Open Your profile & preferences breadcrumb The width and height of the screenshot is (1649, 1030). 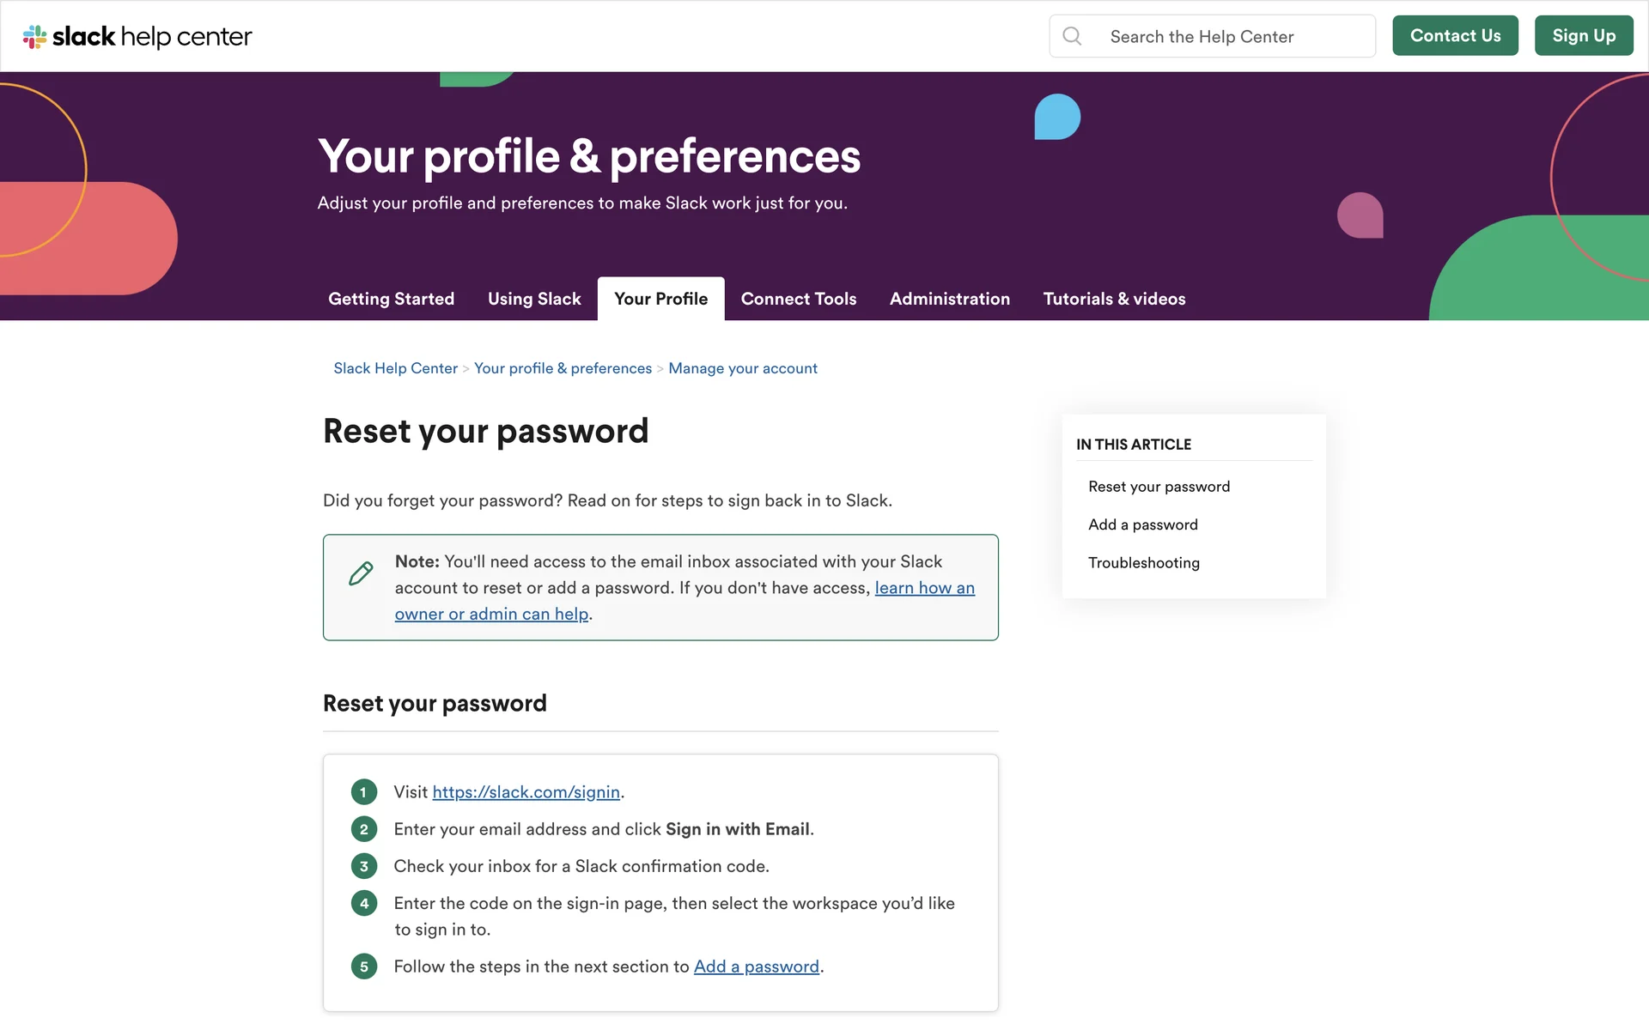pos(563,368)
